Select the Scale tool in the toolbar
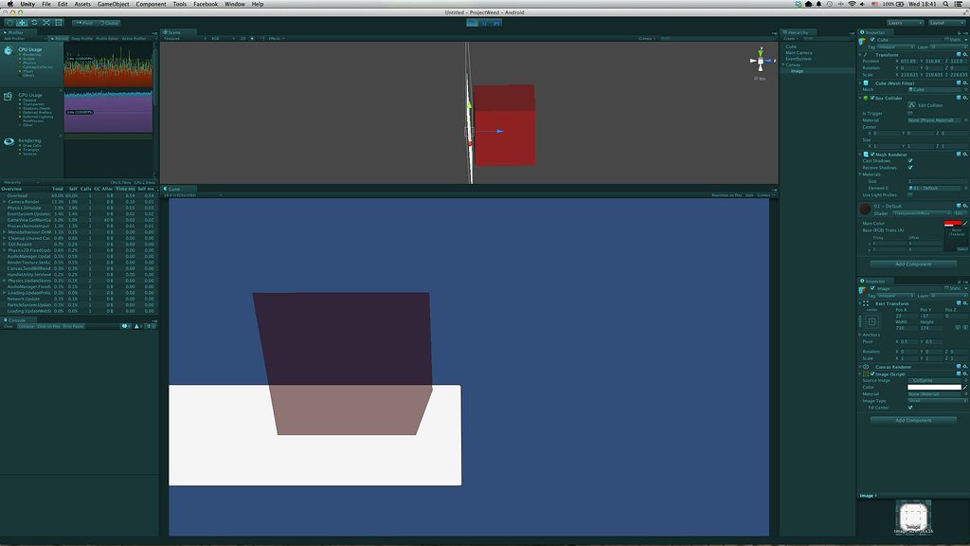Viewport: 970px width, 546px height. [46, 23]
